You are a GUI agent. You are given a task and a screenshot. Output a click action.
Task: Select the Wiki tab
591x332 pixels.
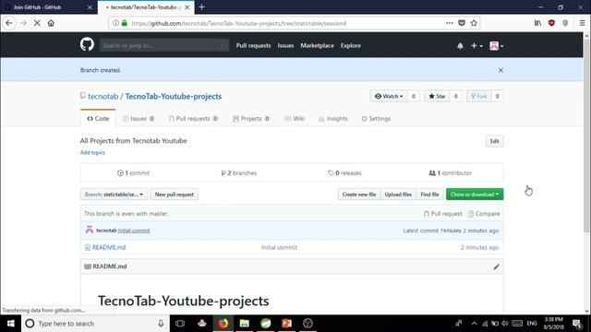(x=295, y=119)
